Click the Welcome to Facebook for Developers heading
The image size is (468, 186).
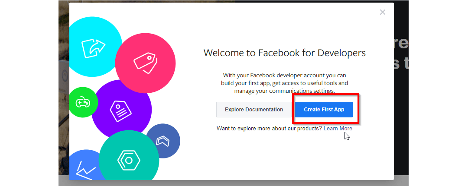(284, 53)
